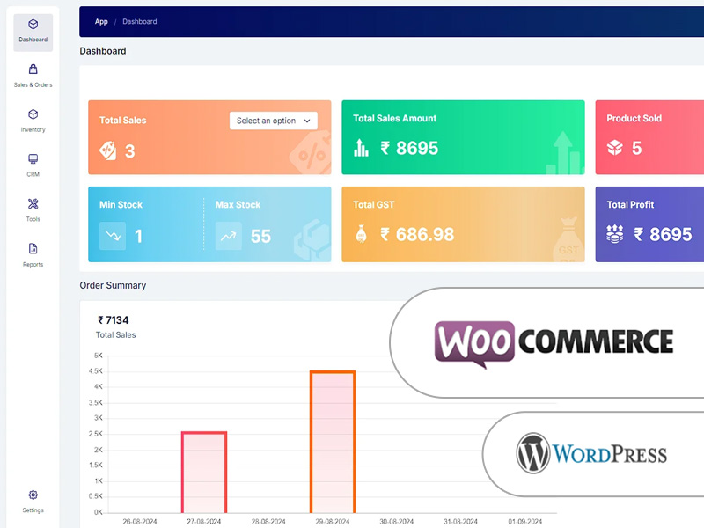Open the Inventory section
Image resolution: width=704 pixels, height=528 pixels.
tap(33, 118)
